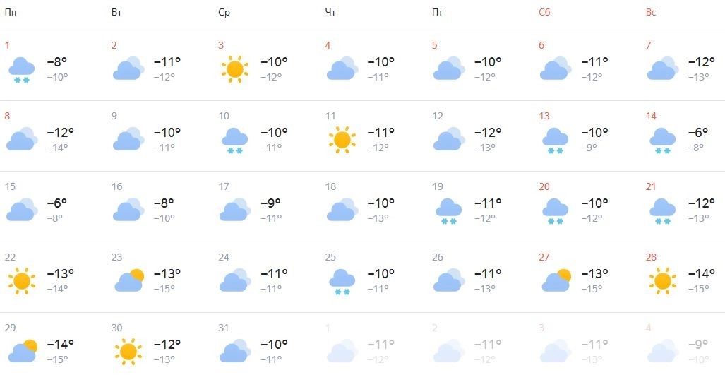This screenshot has height=387, width=725.
Task: Click the sun icon on day 30
Action: pos(128,351)
